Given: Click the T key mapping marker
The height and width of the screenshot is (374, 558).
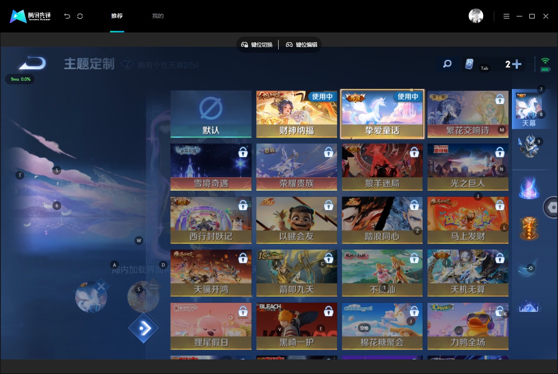Looking at the screenshot, I should (x=20, y=175).
